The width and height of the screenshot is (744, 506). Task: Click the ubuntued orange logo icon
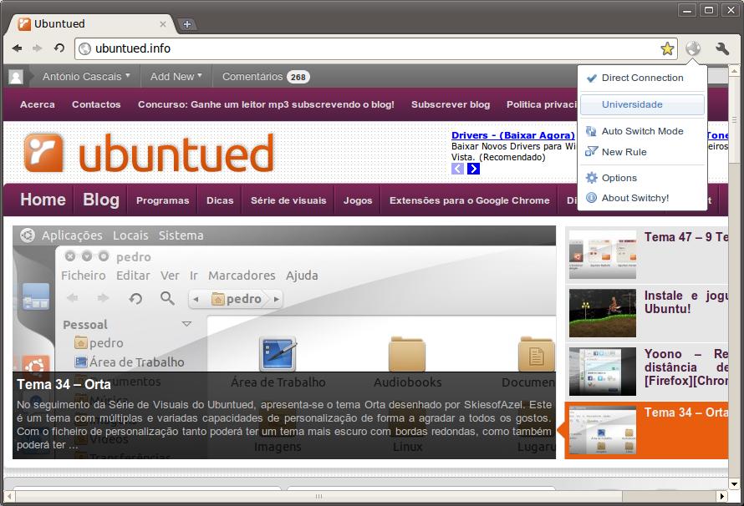click(43, 153)
